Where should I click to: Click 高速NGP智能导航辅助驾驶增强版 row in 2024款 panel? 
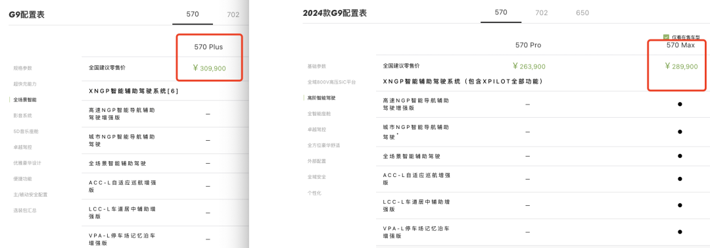pos(543,105)
